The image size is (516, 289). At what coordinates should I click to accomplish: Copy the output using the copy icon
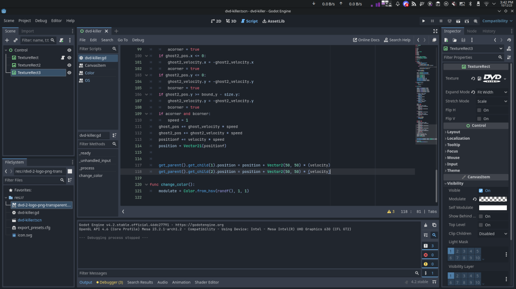pyautogui.click(x=434, y=225)
